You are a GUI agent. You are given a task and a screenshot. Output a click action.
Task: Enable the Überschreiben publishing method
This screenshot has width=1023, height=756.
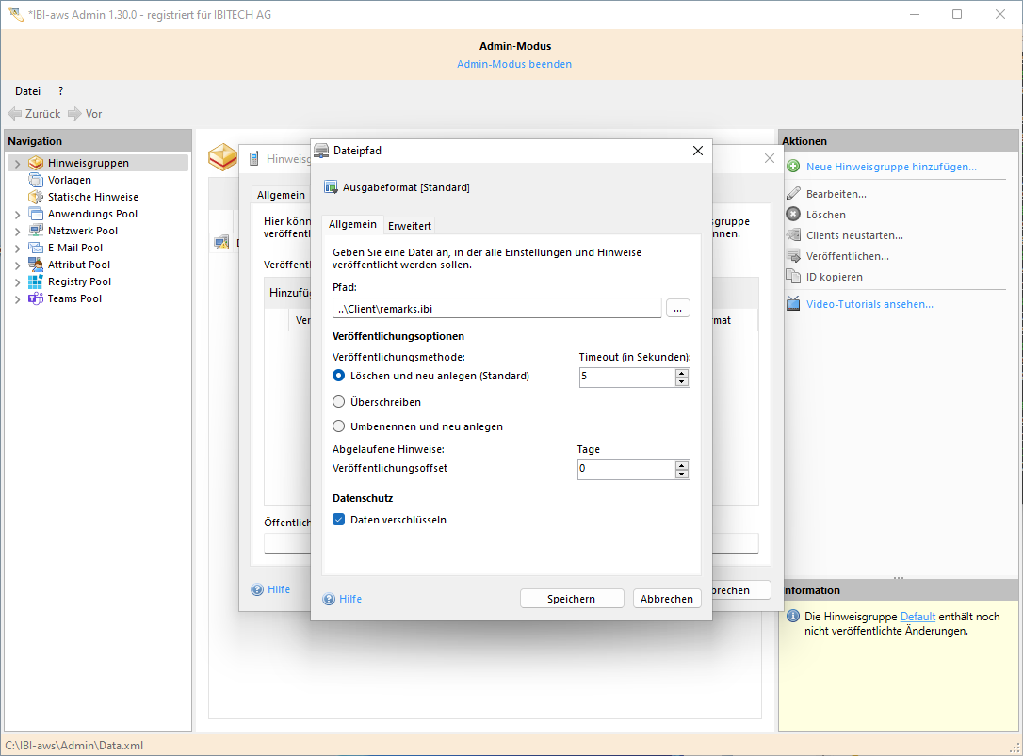(x=338, y=401)
